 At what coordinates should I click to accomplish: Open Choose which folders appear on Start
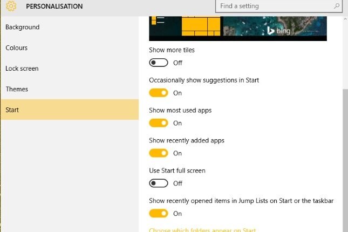[x=202, y=230]
